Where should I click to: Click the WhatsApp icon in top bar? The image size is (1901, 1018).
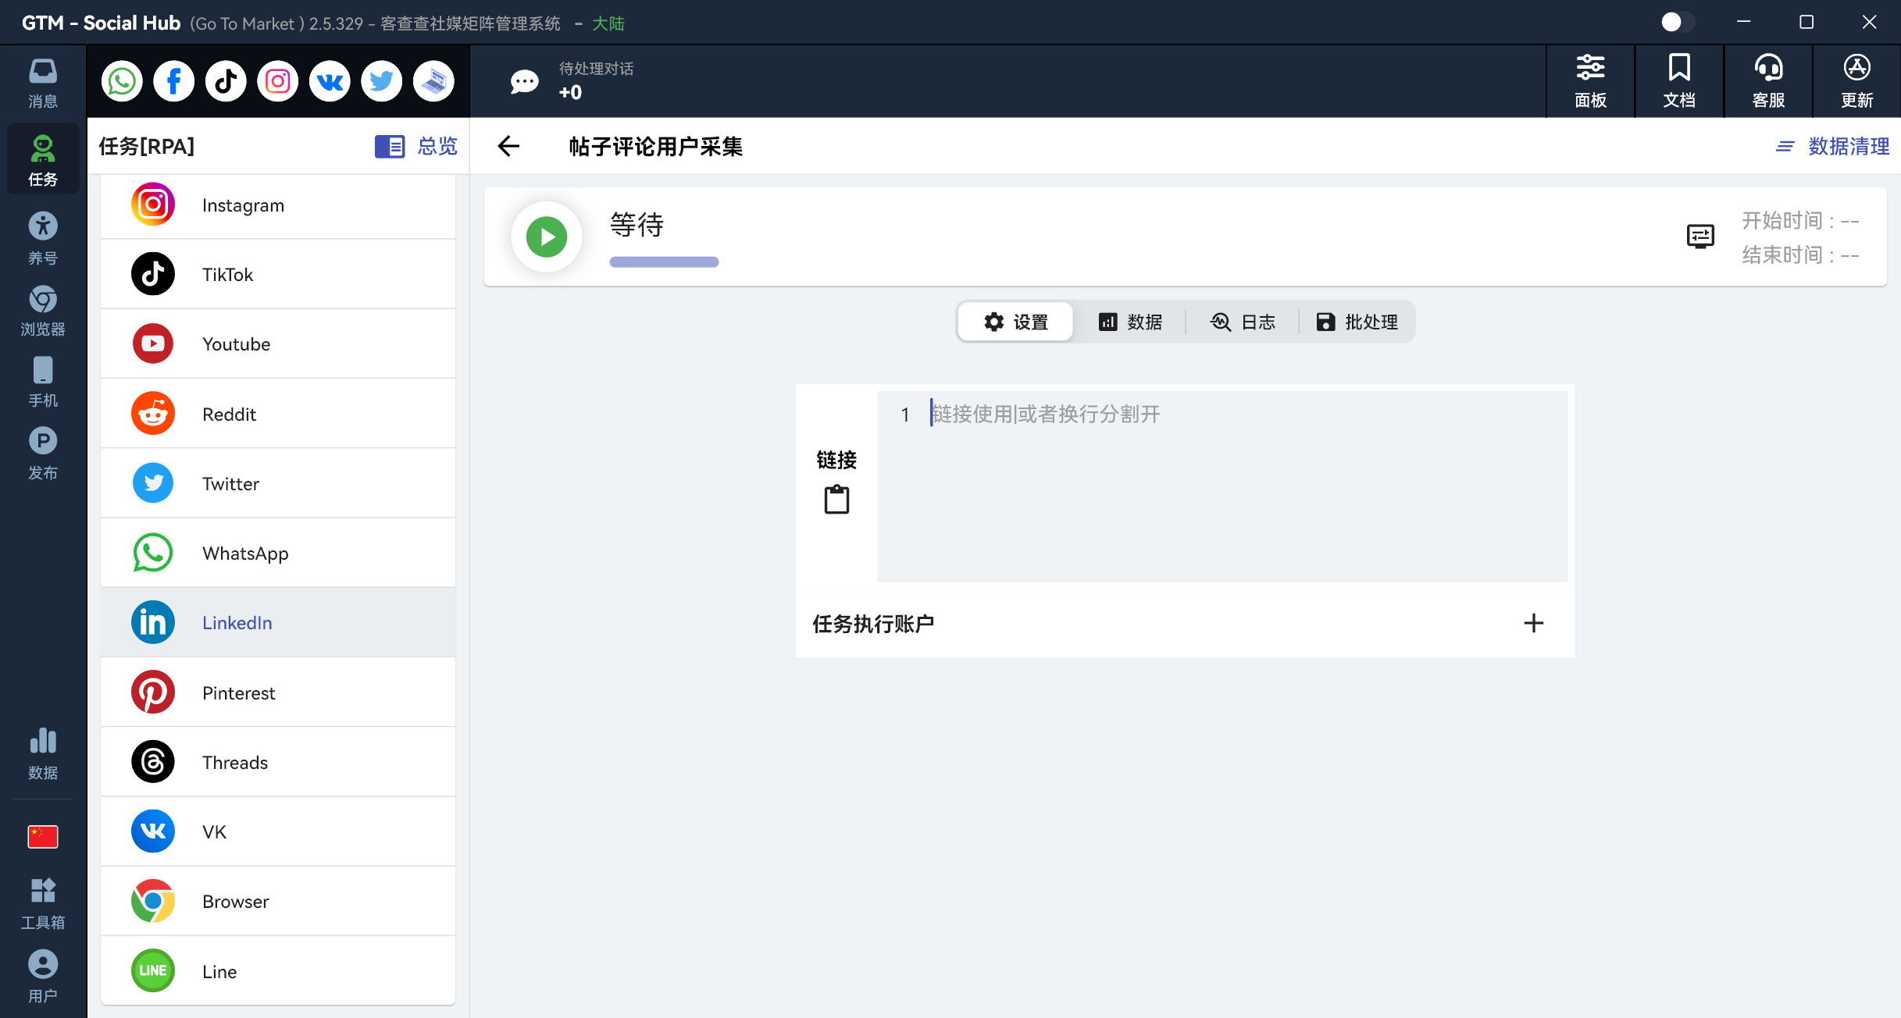pyautogui.click(x=122, y=81)
